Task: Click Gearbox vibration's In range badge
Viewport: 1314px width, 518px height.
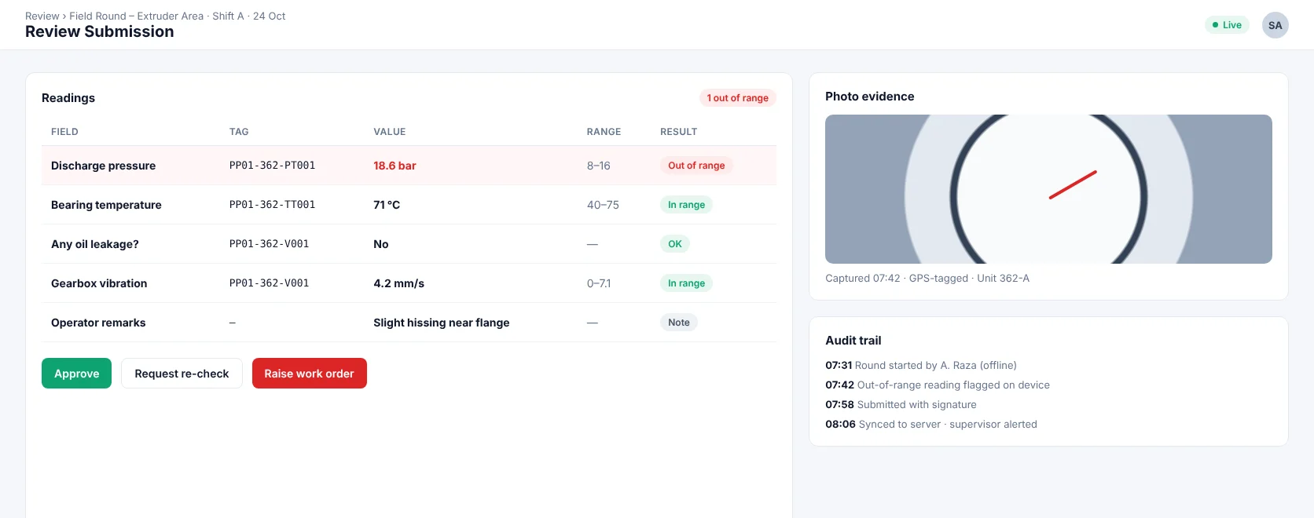Action: (x=686, y=283)
